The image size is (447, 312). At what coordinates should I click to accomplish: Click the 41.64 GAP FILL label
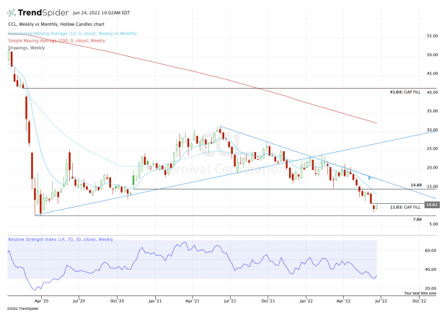coord(404,92)
